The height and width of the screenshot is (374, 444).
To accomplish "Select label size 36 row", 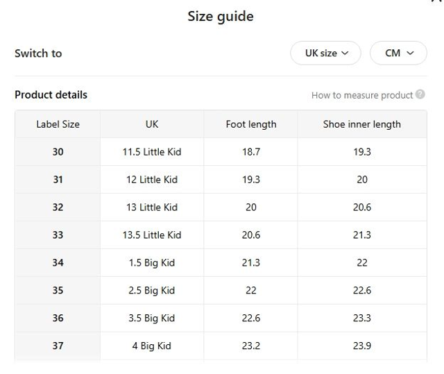I will pyautogui.click(x=58, y=318).
